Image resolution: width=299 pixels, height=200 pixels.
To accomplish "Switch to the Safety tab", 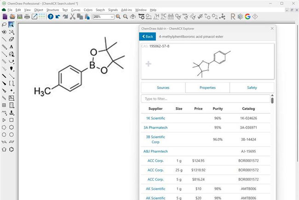I will pos(252,87).
